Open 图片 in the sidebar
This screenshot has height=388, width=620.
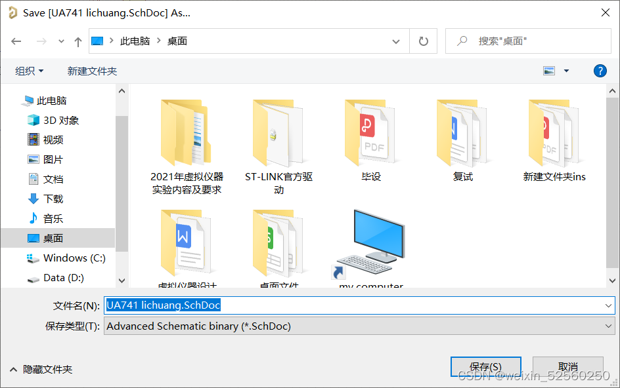click(45, 159)
